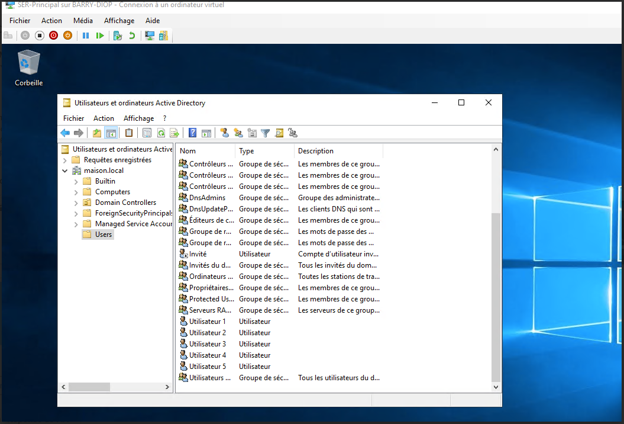Screen dimensions: 624x424
Task: Expand the ForeignSecurityPrincipals folder
Action: coord(76,214)
